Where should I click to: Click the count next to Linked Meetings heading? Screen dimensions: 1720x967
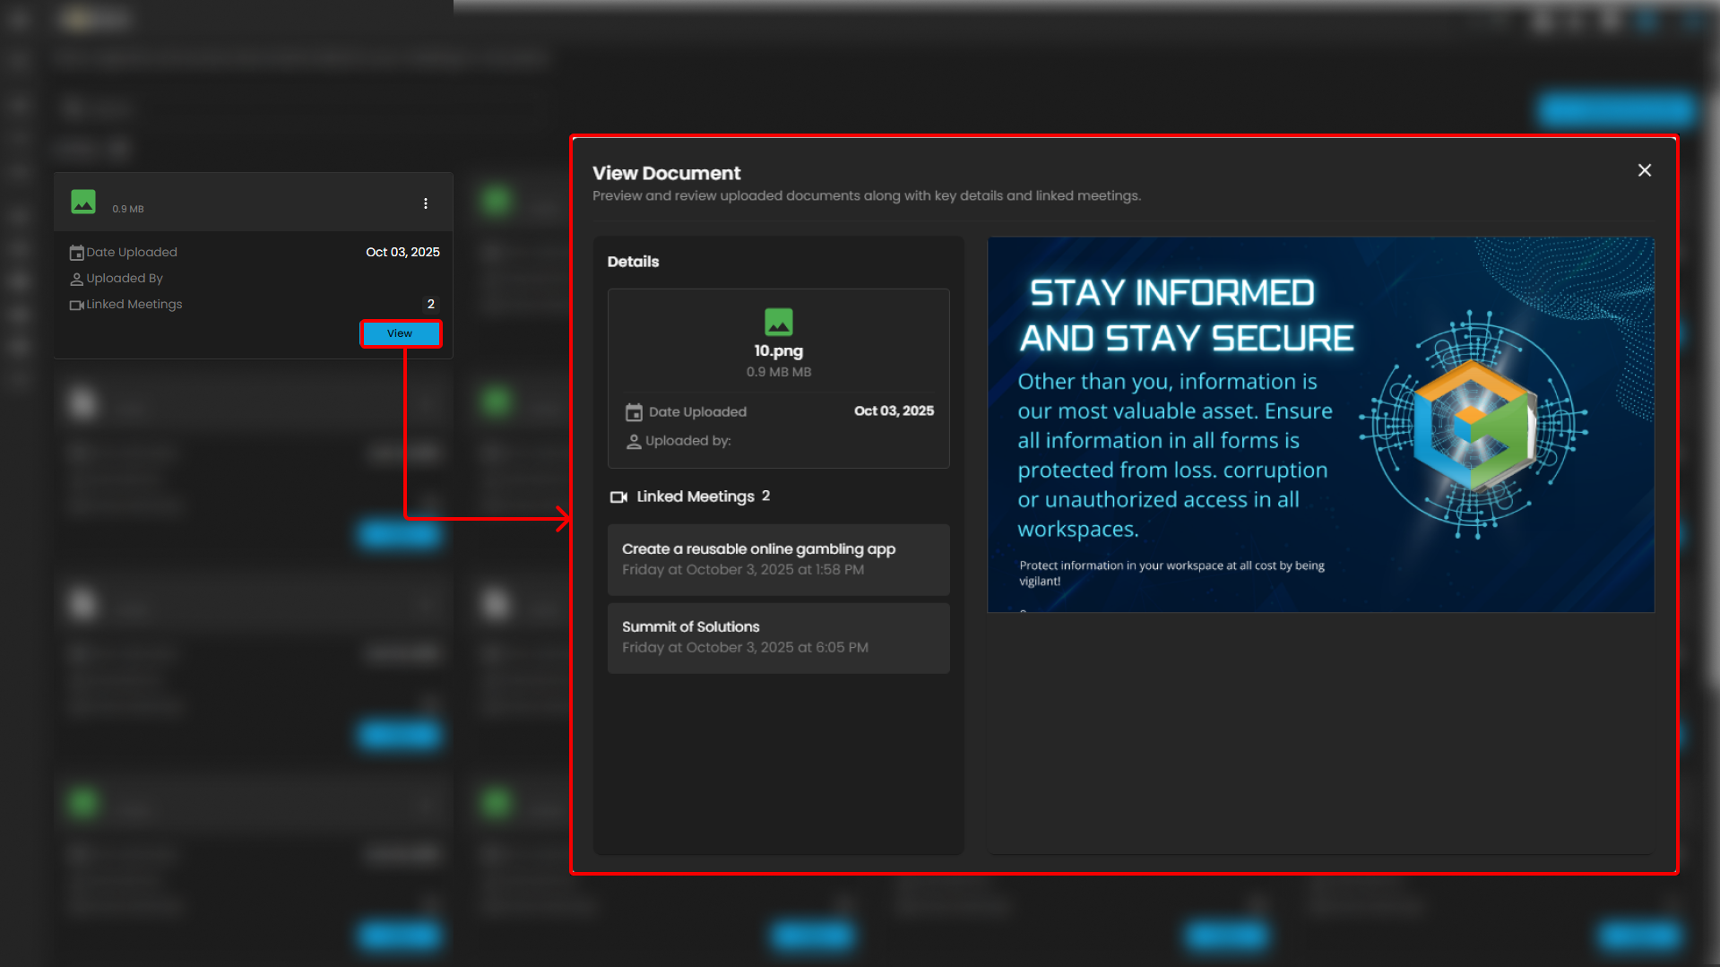point(765,496)
